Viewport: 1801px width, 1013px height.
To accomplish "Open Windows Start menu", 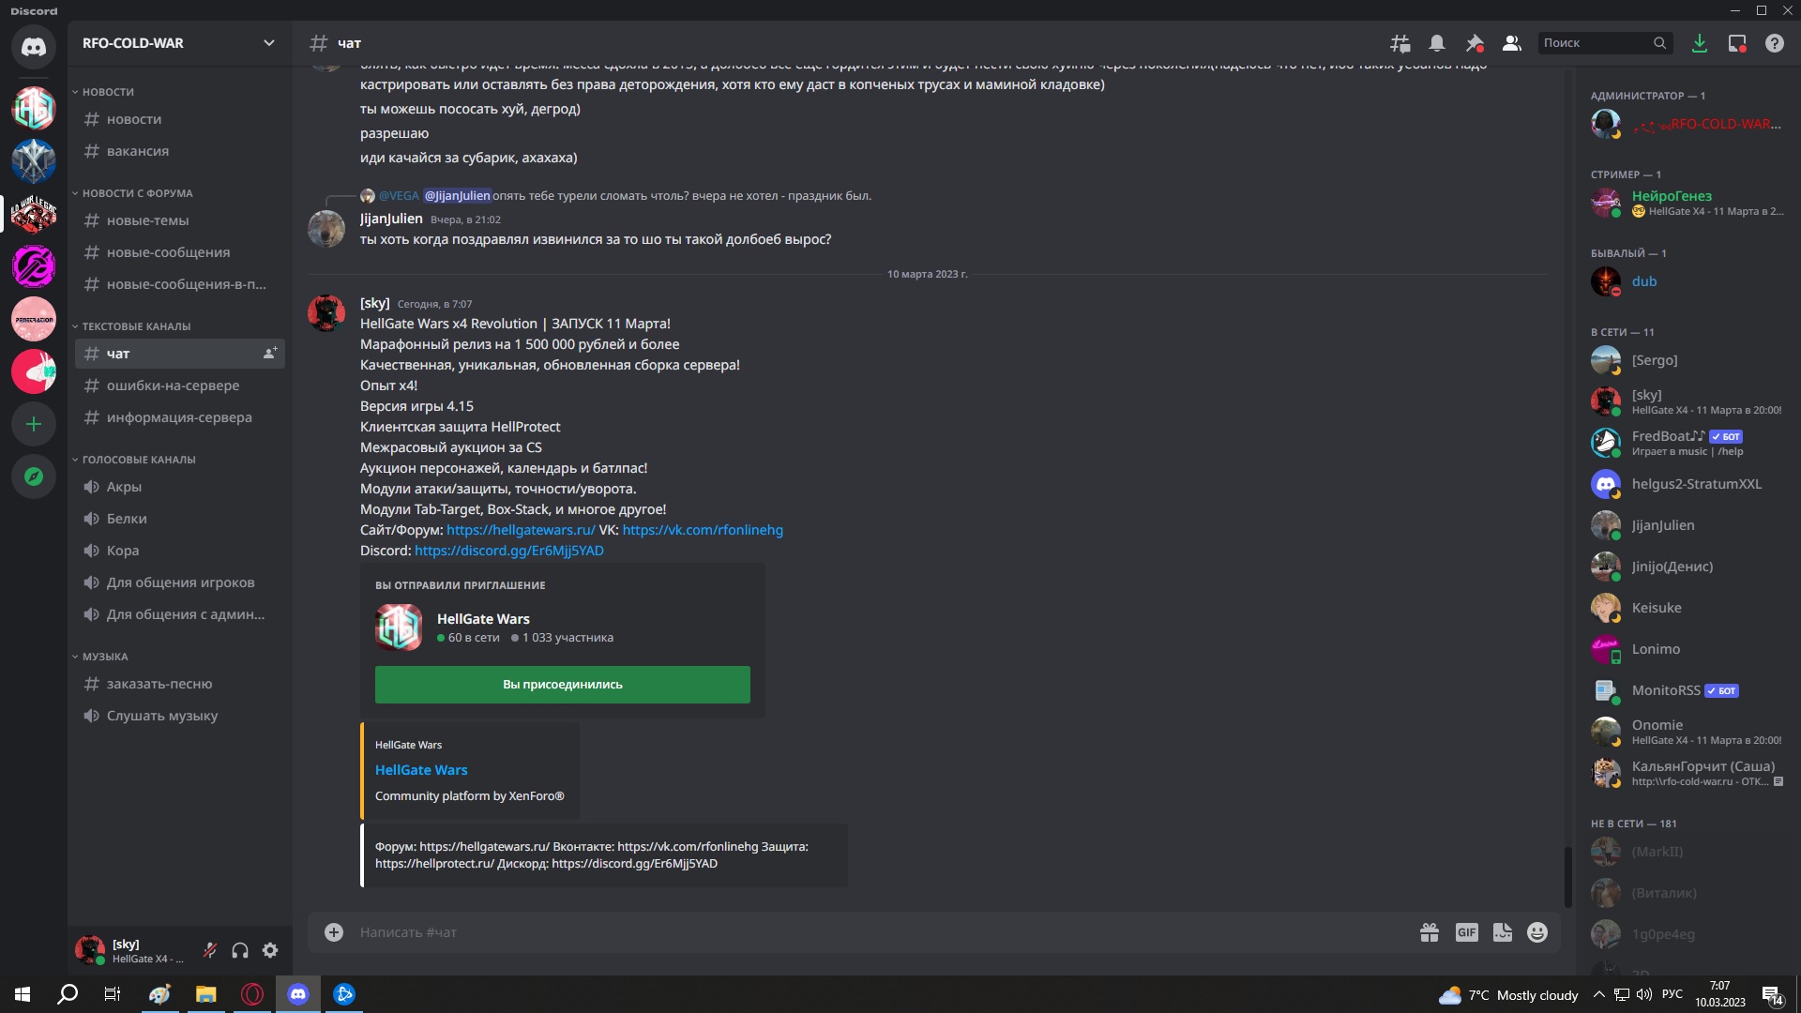I will tap(23, 994).
